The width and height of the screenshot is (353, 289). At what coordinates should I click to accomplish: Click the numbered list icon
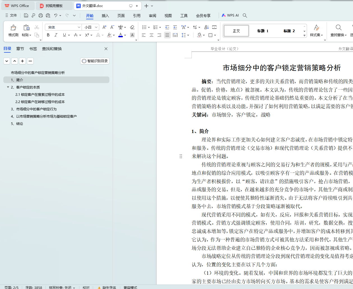point(156,27)
